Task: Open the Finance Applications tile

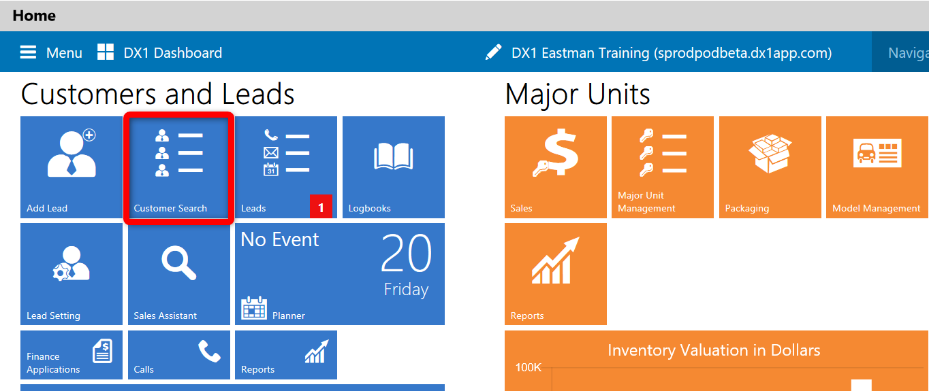Action: [x=72, y=355]
